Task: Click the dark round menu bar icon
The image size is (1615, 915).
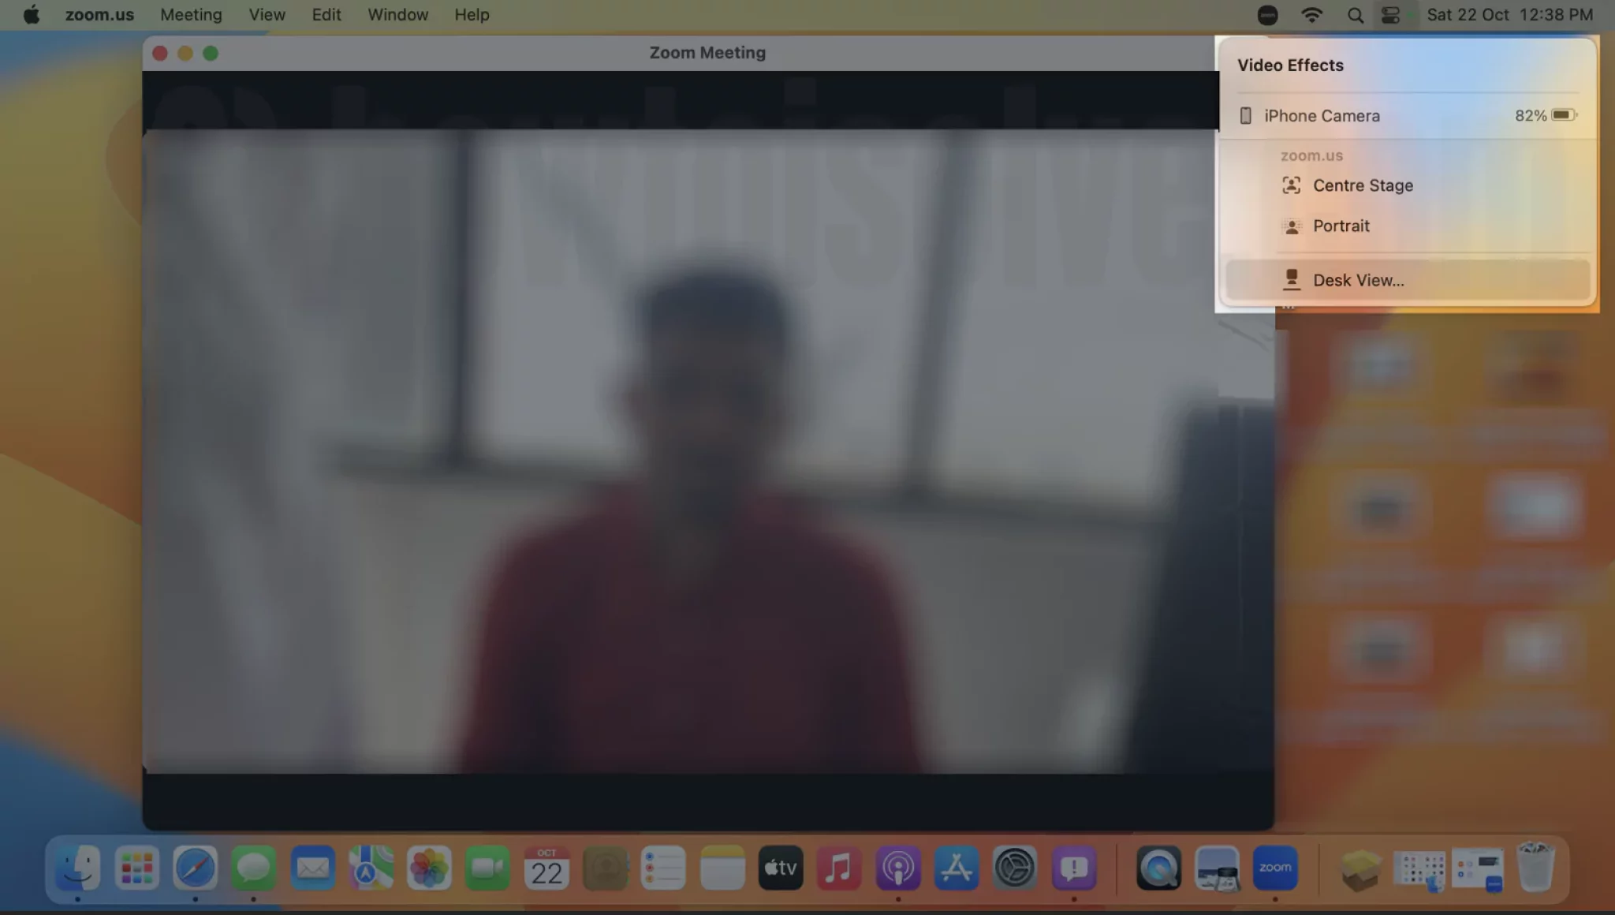Action: pos(1267,15)
